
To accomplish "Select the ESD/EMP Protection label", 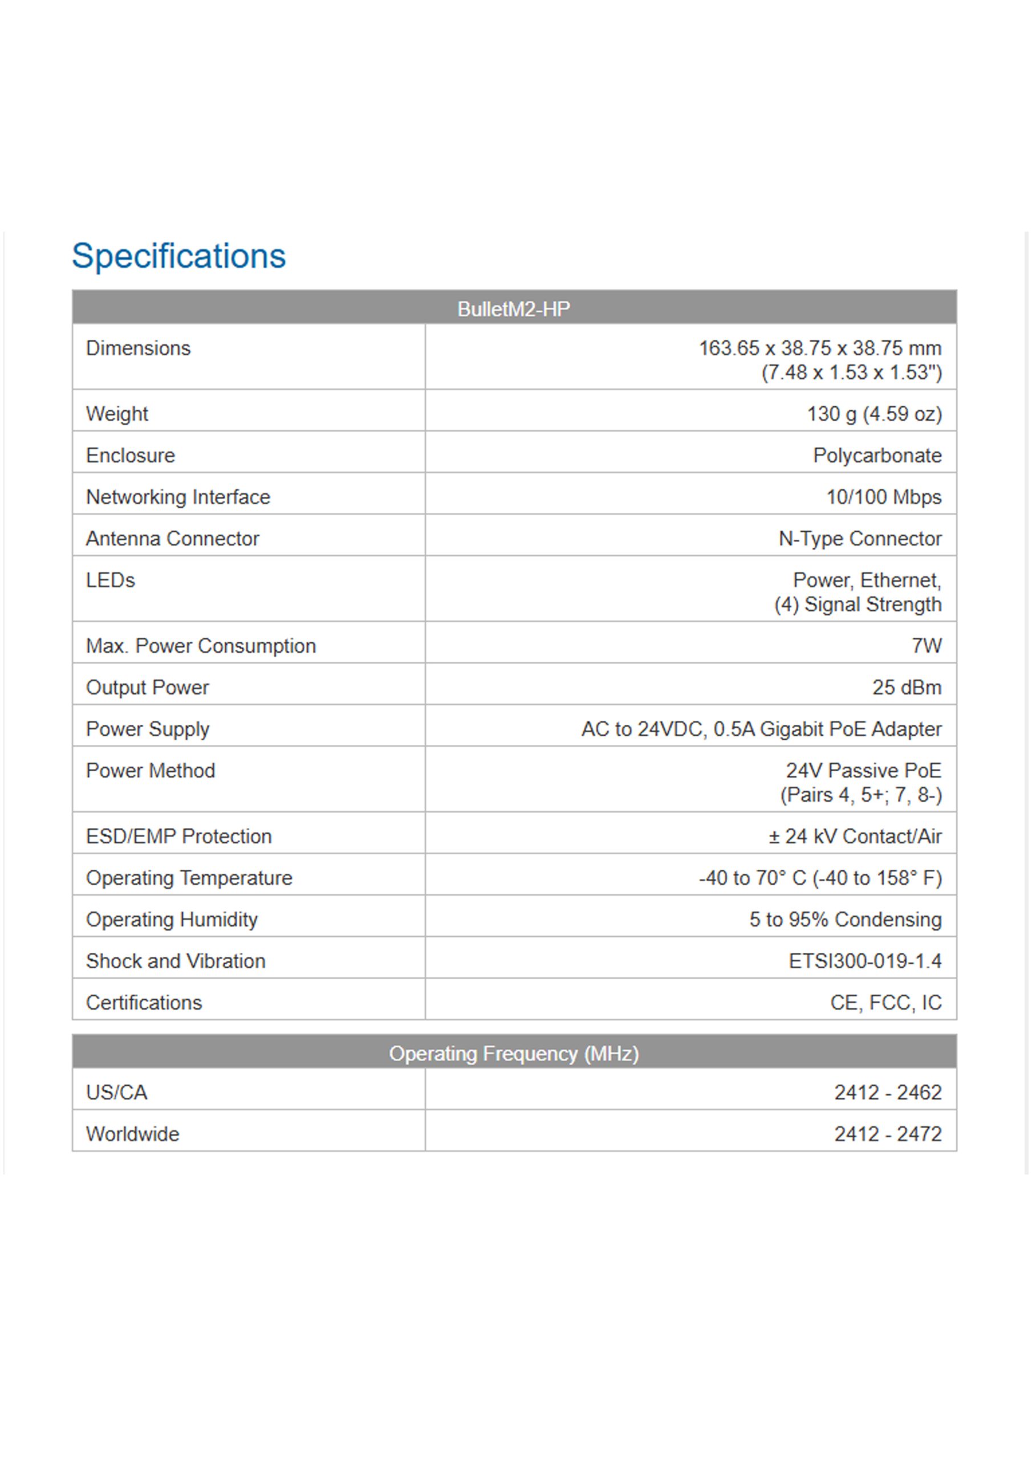I will tap(178, 837).
